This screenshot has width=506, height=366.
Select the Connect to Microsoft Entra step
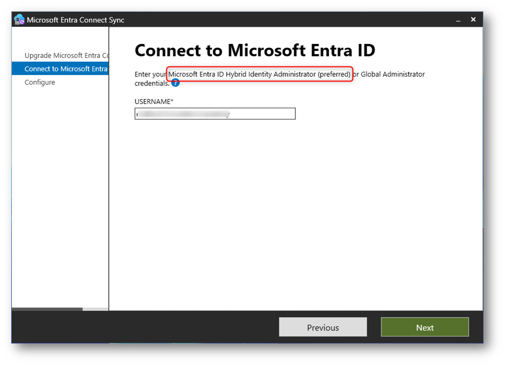61,69
